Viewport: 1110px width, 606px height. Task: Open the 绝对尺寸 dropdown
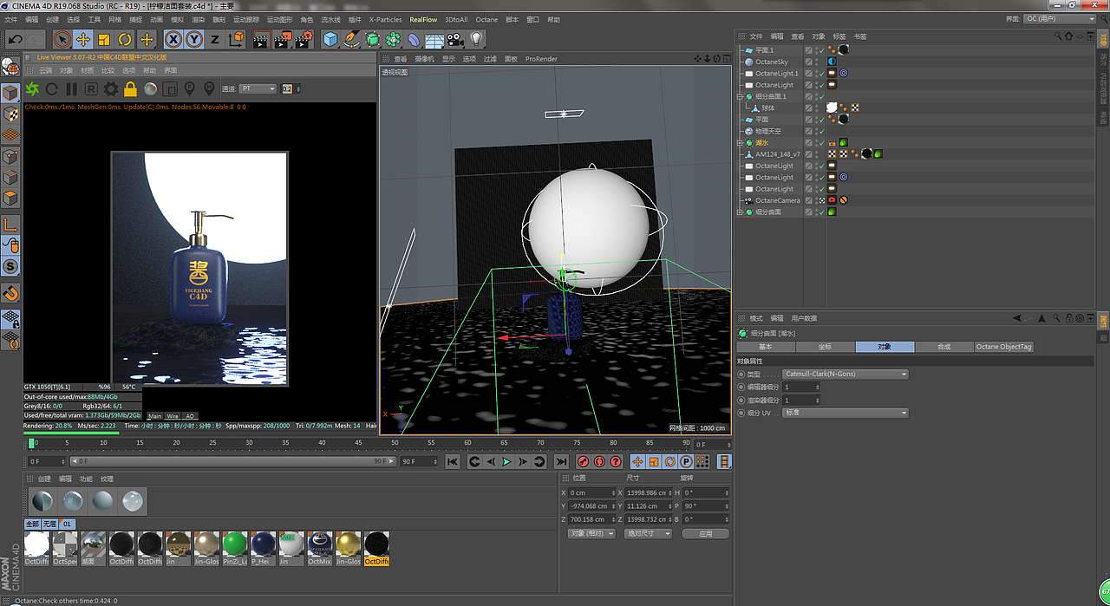[648, 534]
